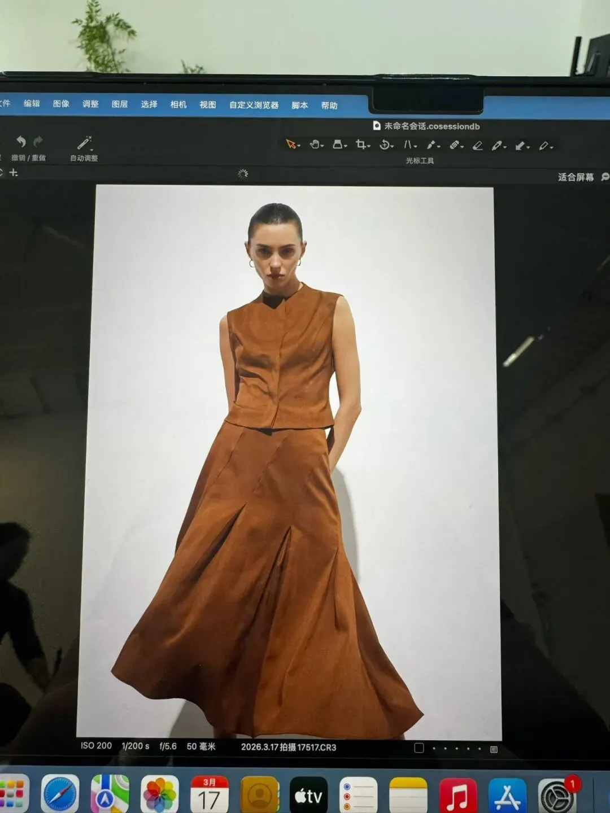Open the rotate tool dropdown arrow
Viewport: 610px width, 813px height.
point(392,146)
